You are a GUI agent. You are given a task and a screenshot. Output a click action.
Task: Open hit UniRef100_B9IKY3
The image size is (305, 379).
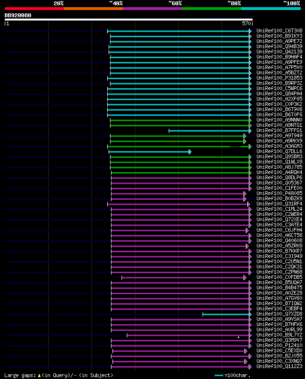279,36
